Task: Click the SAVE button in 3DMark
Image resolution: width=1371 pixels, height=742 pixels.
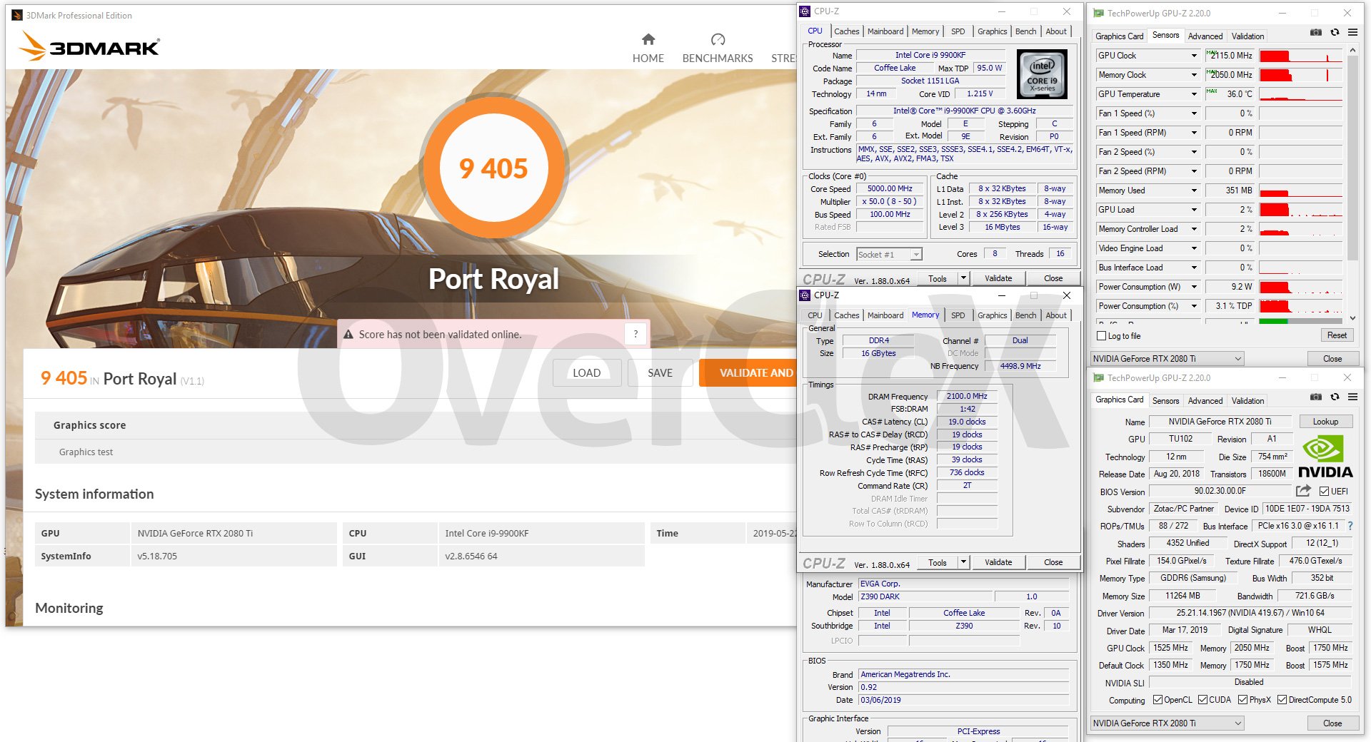Action: 660,372
